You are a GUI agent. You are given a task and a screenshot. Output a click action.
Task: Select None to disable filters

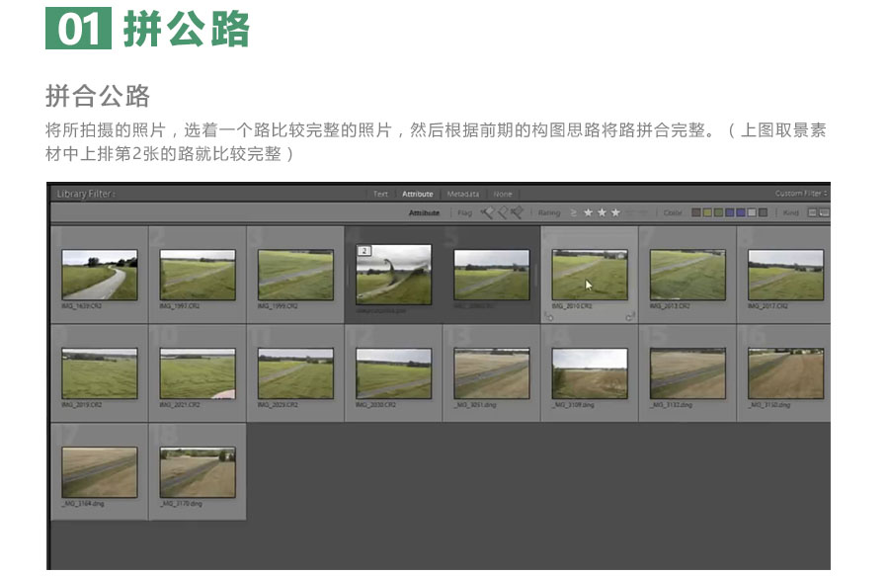pyautogui.click(x=503, y=194)
